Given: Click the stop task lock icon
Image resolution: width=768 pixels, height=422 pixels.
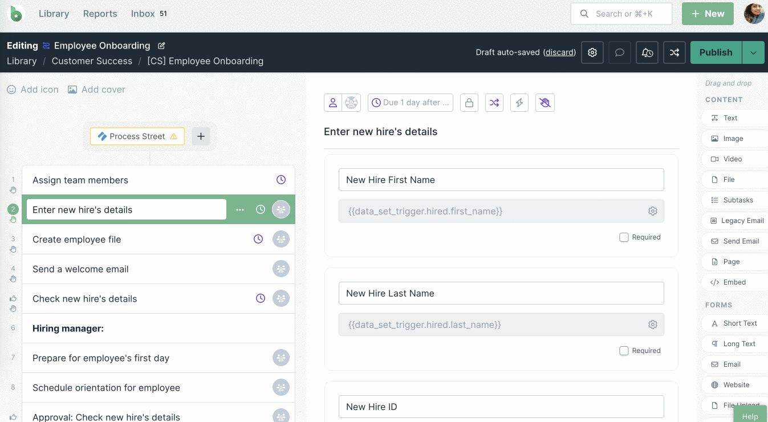Looking at the screenshot, I should coord(469,103).
